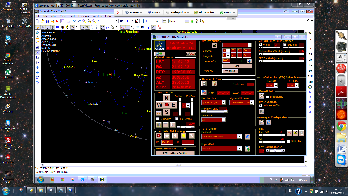348x196 pixels.
Task: Open mount limits tool icon
Action: coord(261,96)
